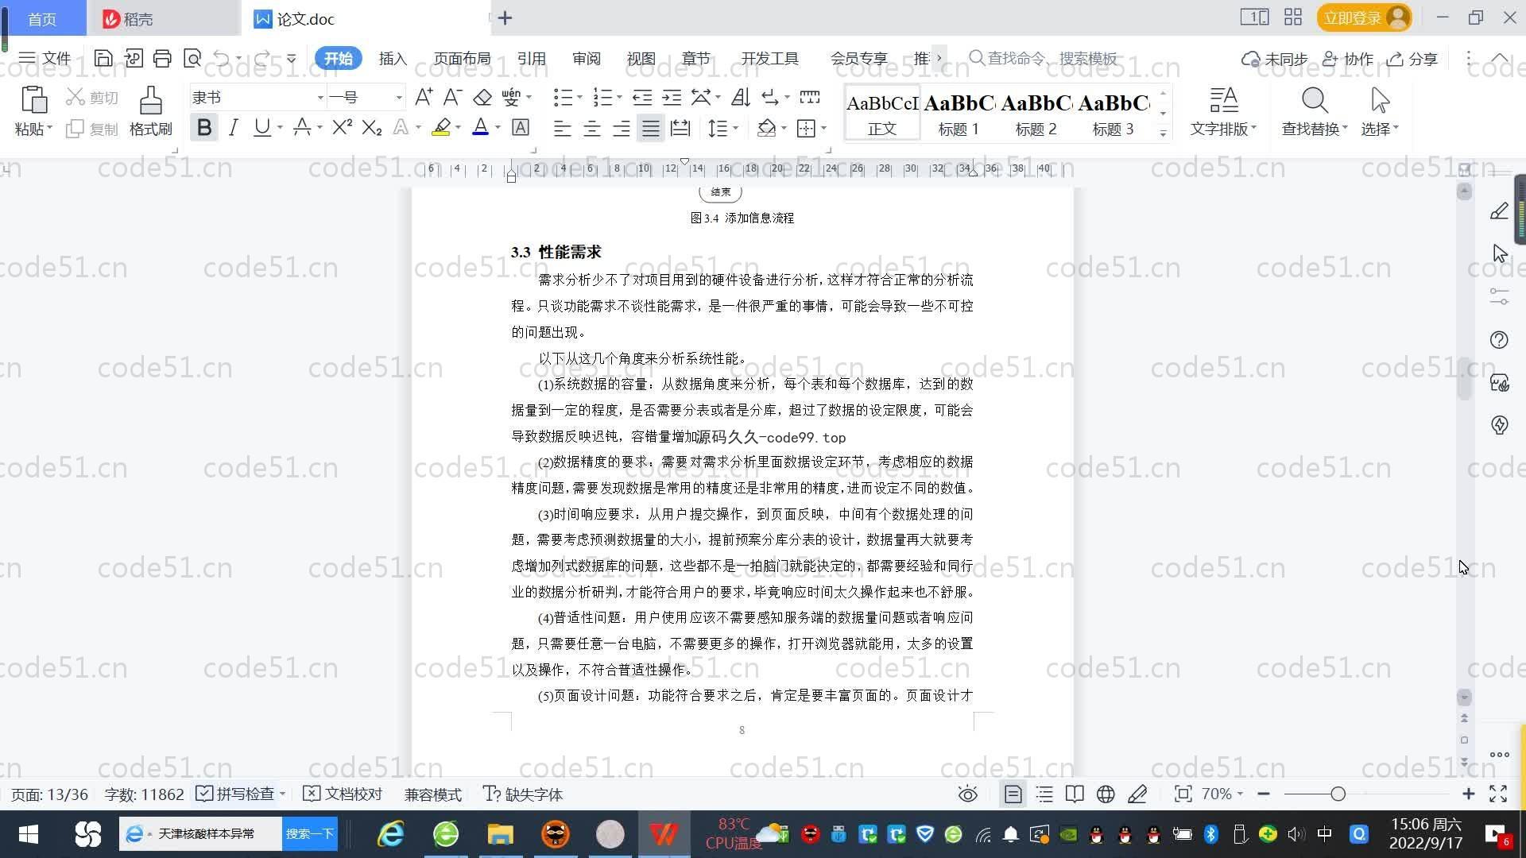Set center paragraph alignment
Screen dimensions: 1526x858
click(591, 127)
